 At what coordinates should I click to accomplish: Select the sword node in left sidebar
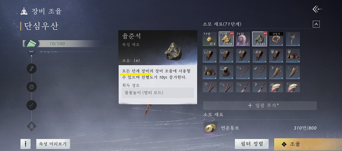pyautogui.click(x=31, y=105)
